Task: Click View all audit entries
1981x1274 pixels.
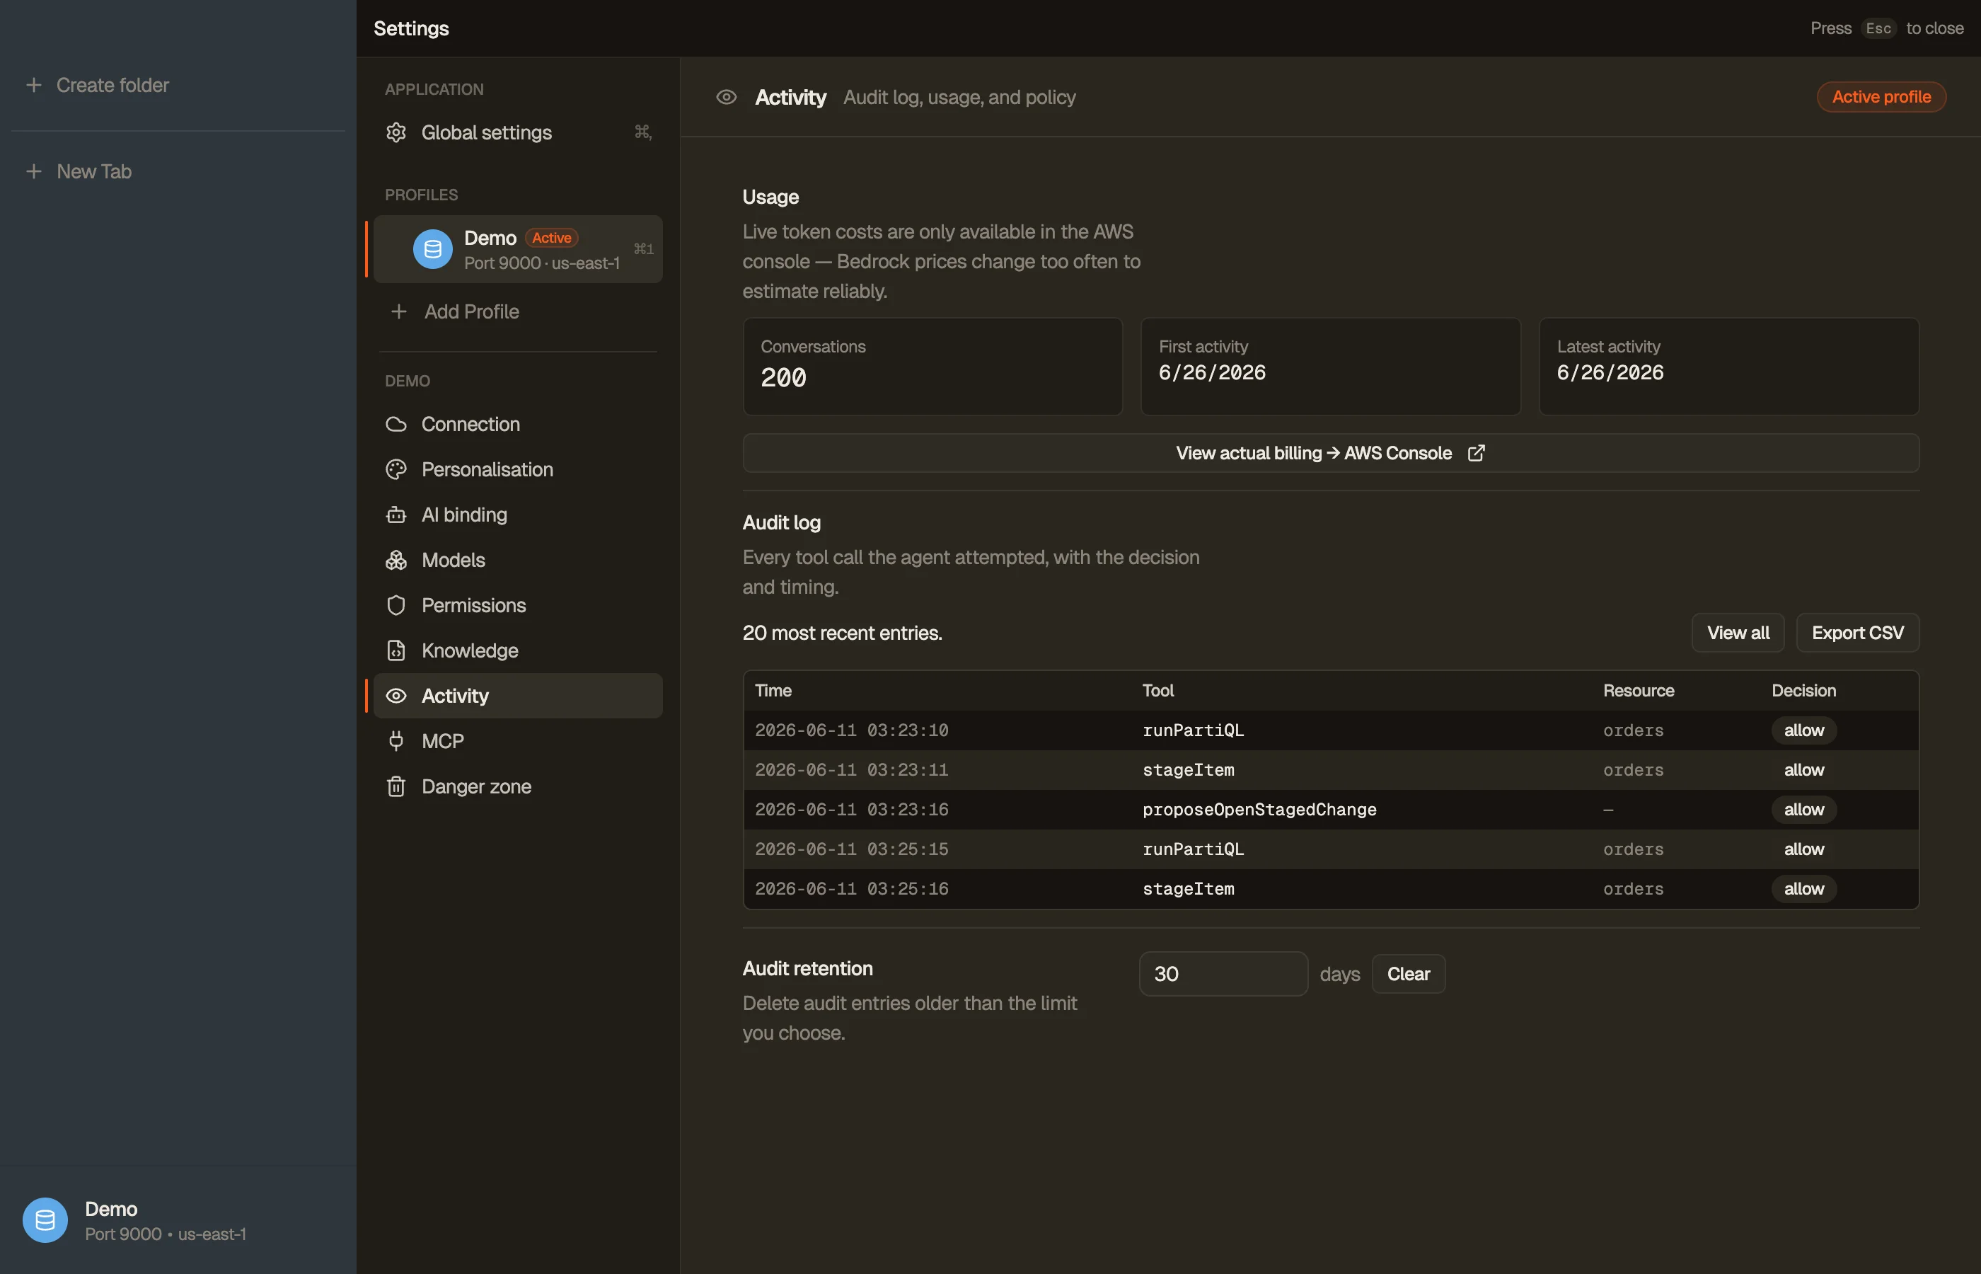Action: 1738,633
